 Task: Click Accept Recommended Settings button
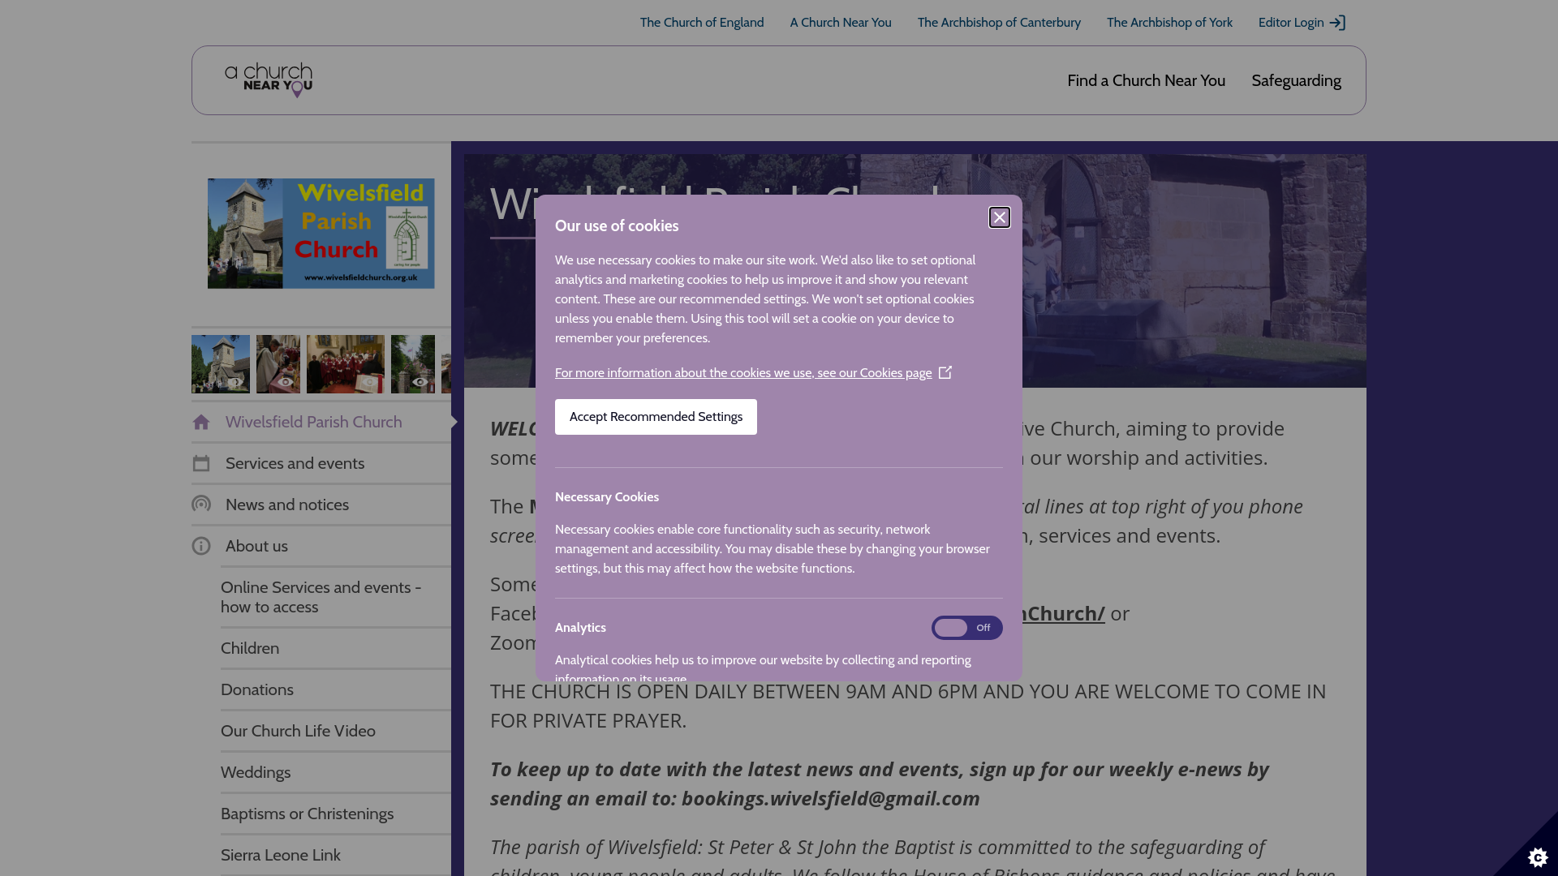(656, 417)
